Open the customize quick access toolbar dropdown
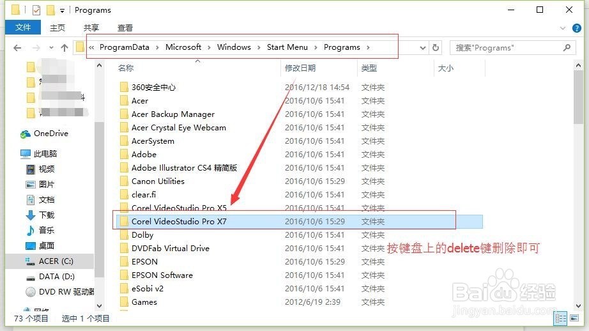 pos(62,10)
